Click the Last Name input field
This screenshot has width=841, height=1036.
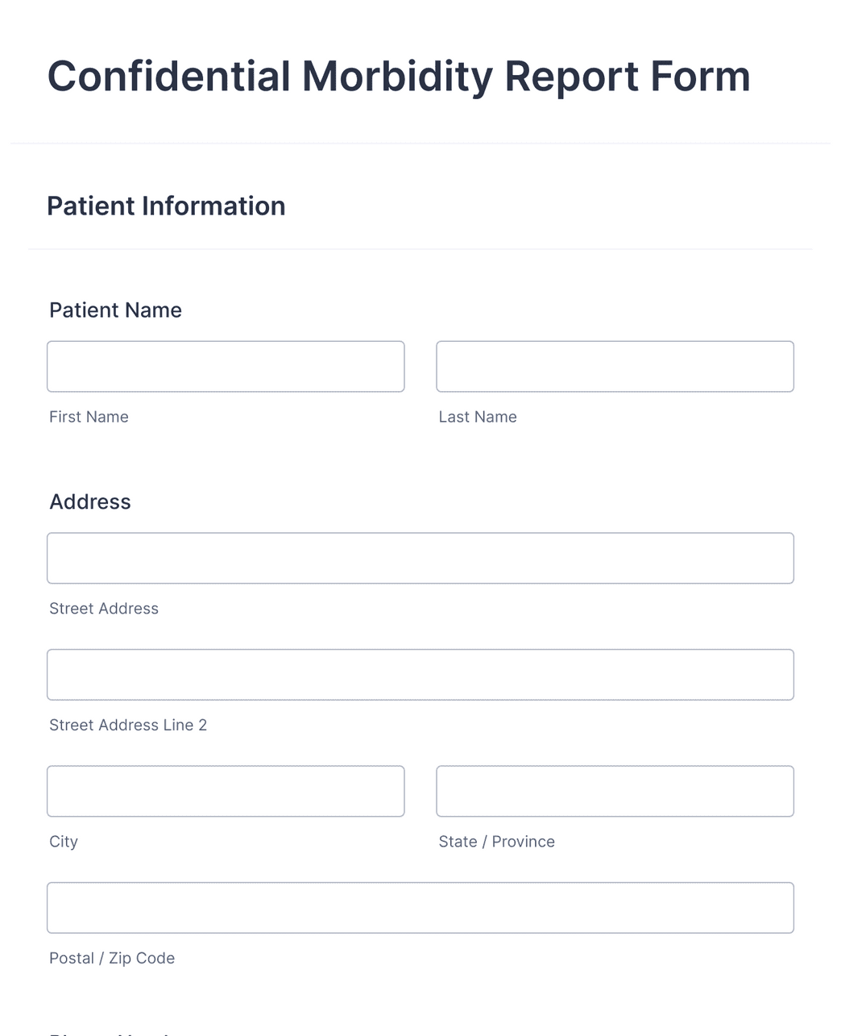coord(615,366)
